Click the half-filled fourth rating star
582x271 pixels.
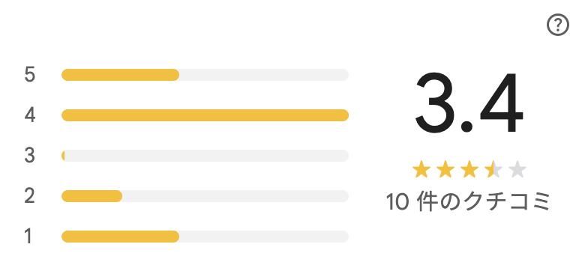click(493, 170)
